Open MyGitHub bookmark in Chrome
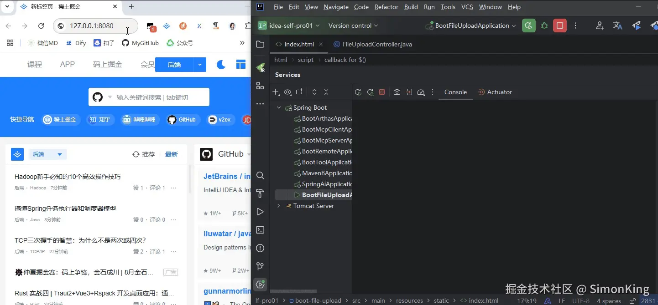 [x=140, y=43]
